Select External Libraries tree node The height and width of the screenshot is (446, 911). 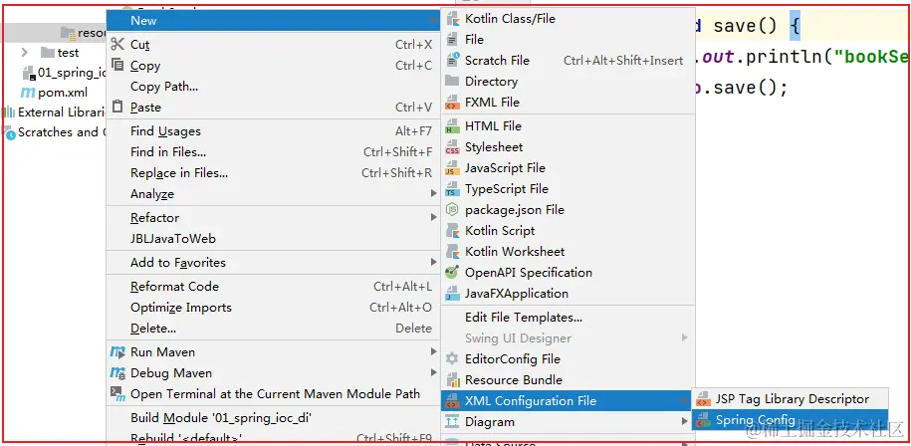pos(61,112)
